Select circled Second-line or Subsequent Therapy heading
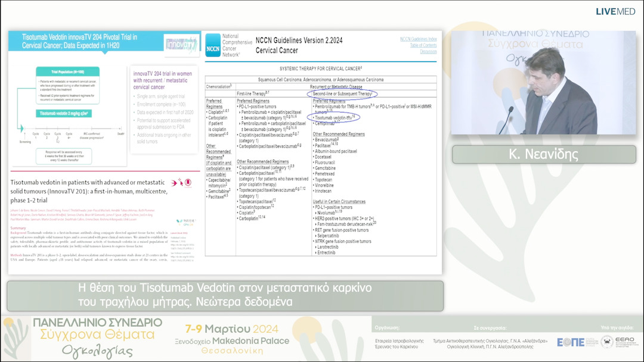 (342, 93)
